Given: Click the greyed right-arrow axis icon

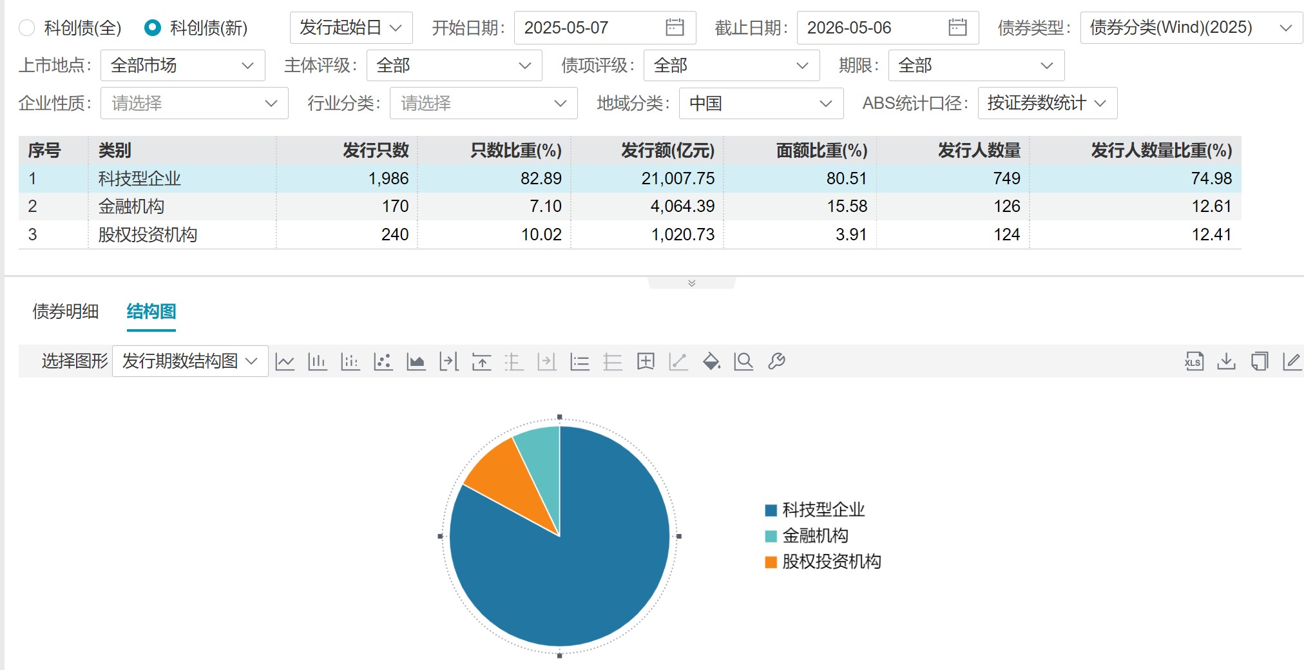Looking at the screenshot, I should (x=547, y=361).
